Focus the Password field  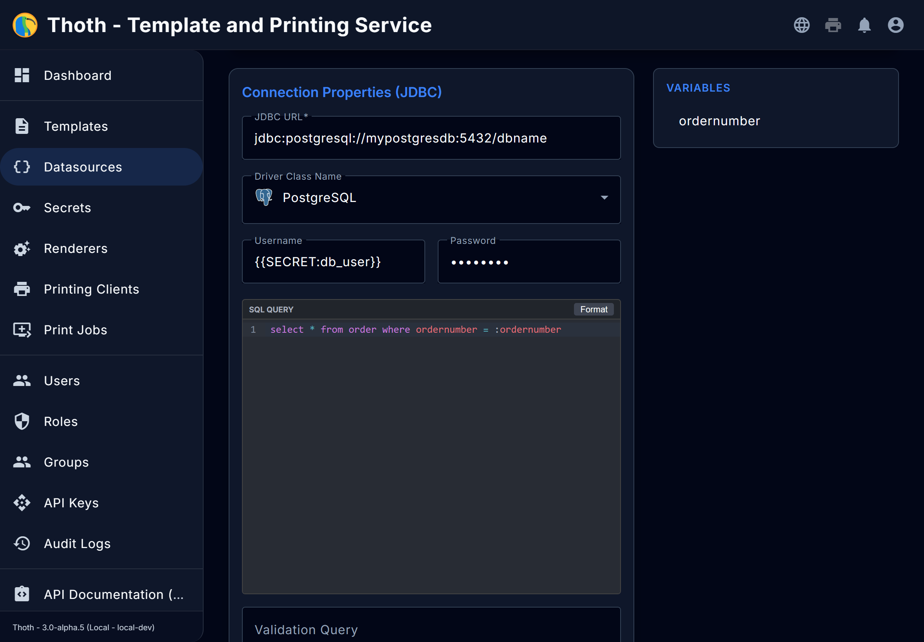coord(529,261)
